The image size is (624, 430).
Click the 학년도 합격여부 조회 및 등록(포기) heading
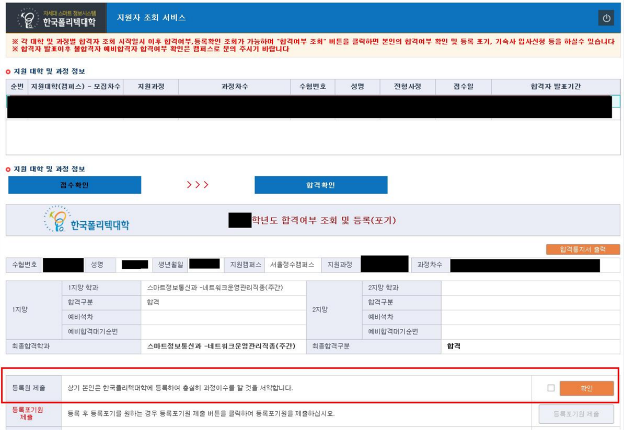click(x=323, y=220)
